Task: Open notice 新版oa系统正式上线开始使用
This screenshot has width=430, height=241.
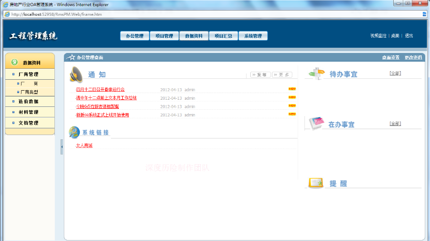Action: [x=102, y=115]
